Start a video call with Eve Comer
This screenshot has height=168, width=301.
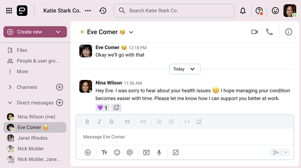coord(254,32)
